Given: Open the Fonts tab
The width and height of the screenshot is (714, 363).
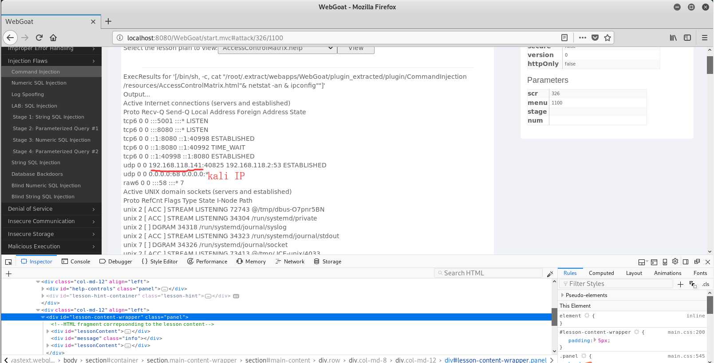Looking at the screenshot, I should pos(700,273).
